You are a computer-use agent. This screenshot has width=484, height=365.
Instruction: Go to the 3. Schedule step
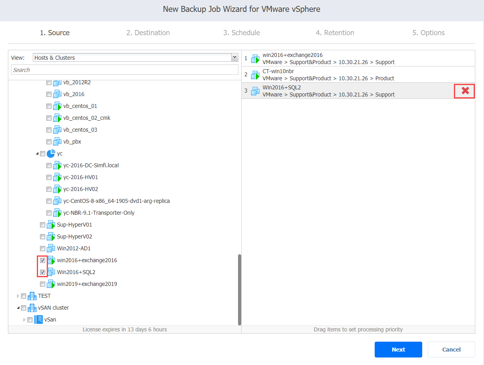point(242,33)
